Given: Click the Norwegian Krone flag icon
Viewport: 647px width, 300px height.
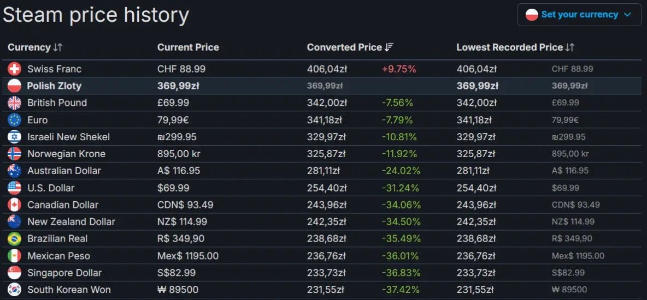Looking at the screenshot, I should coord(14,154).
